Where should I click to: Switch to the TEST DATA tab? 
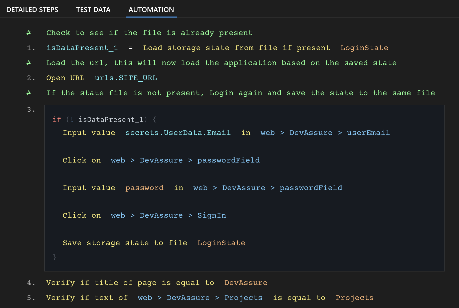pos(93,10)
